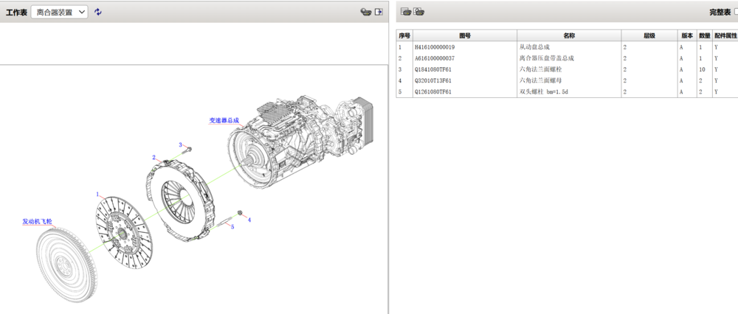Open the 离合器装置 worksheet dropdown
The image size is (738, 314).
click(61, 12)
